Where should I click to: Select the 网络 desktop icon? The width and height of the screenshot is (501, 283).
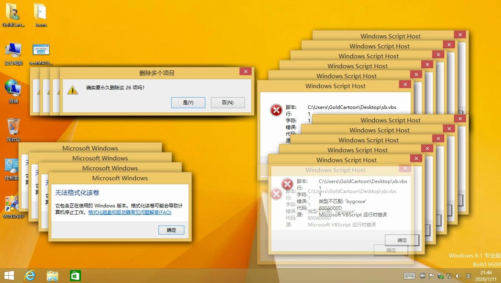point(13,91)
